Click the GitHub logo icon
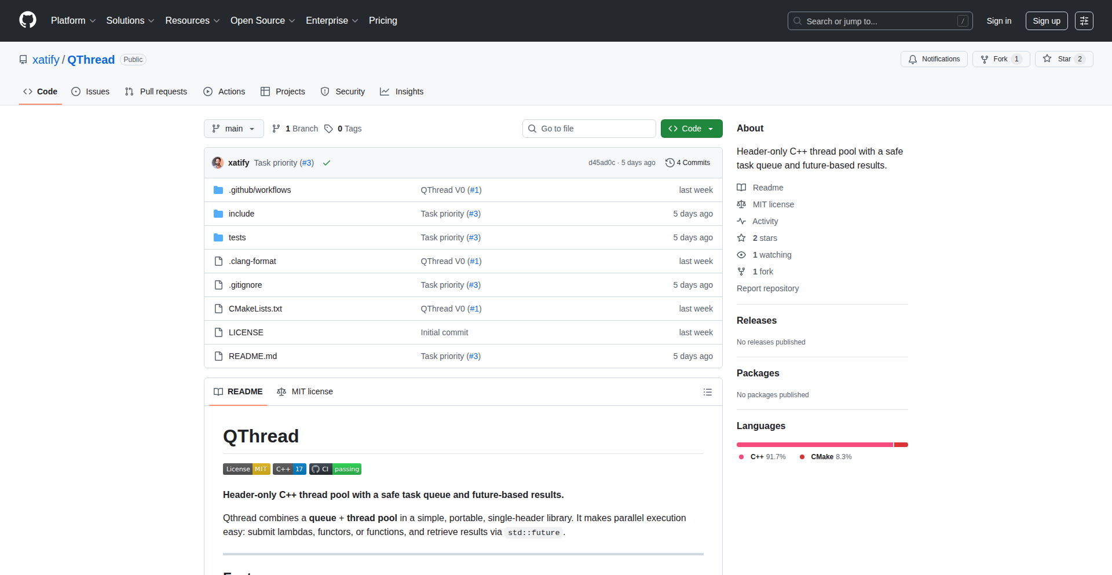Screen dimensions: 1112x575 coord(28,20)
